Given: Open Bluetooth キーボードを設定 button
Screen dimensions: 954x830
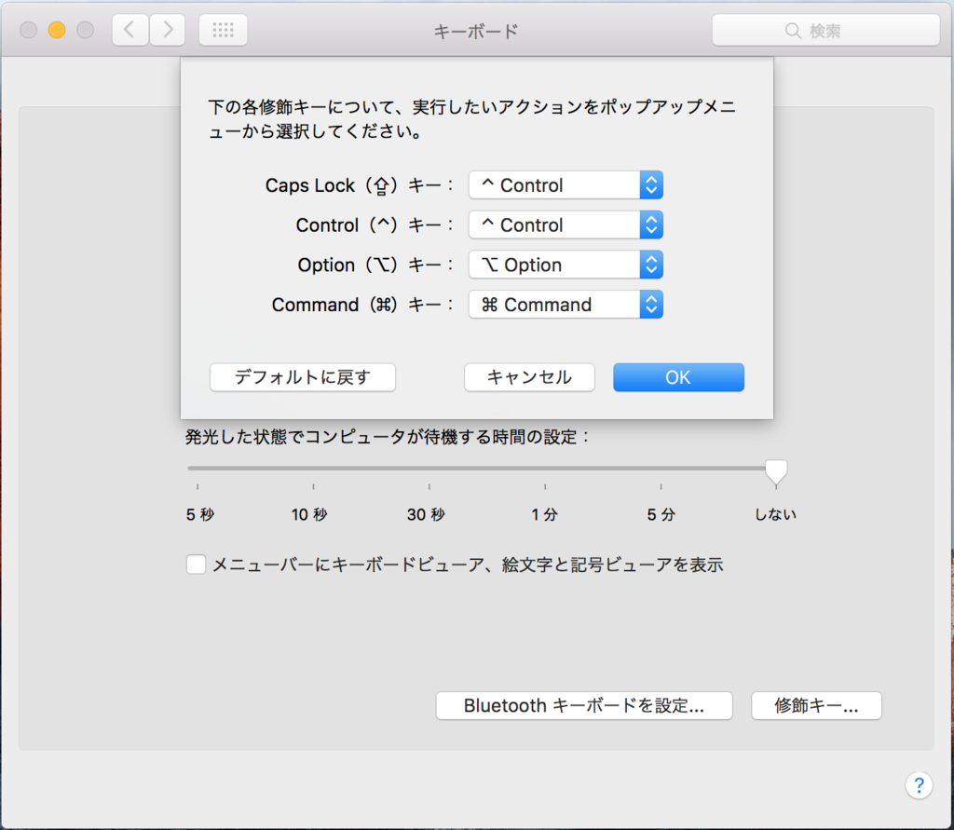Looking at the screenshot, I should tap(584, 706).
